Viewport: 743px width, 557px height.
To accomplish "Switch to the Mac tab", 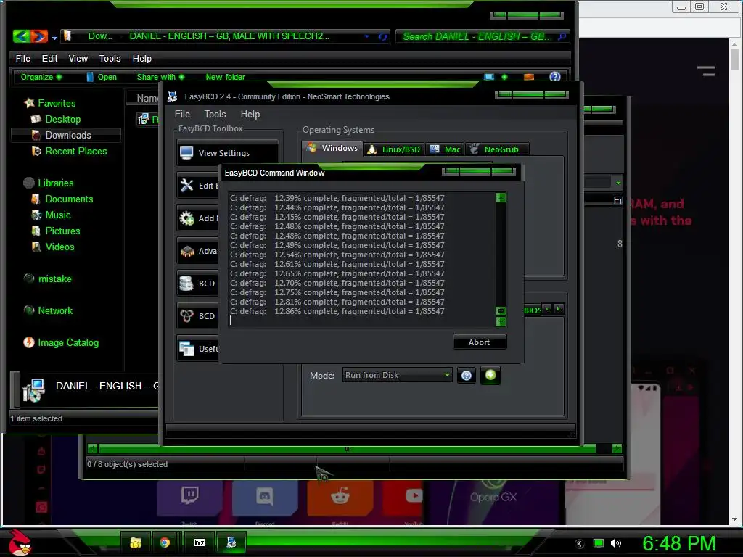I will 445,149.
